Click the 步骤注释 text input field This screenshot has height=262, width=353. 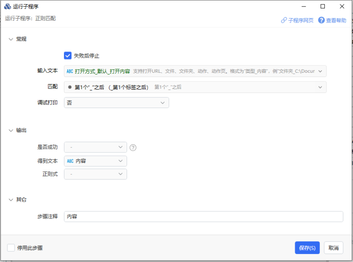203,217
